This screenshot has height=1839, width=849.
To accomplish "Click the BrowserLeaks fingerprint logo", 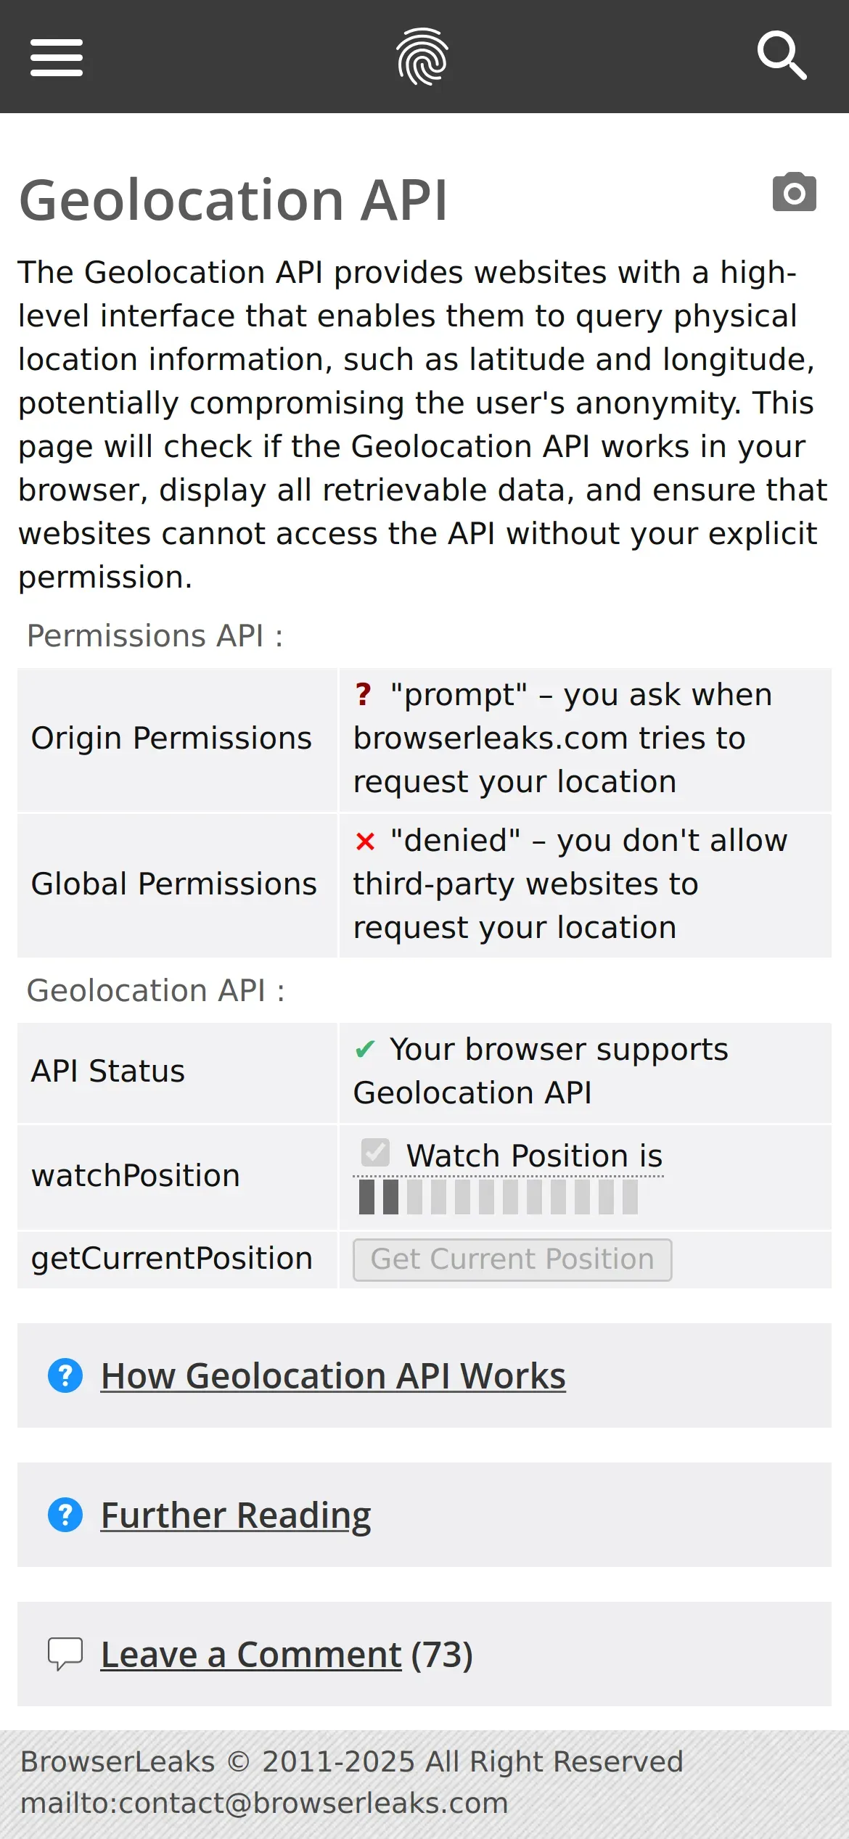I will 422,57.
